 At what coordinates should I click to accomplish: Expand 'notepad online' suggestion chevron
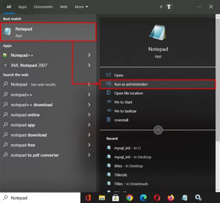point(89,115)
